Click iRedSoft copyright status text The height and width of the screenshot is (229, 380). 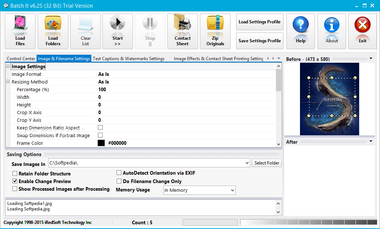pyautogui.click(x=48, y=222)
